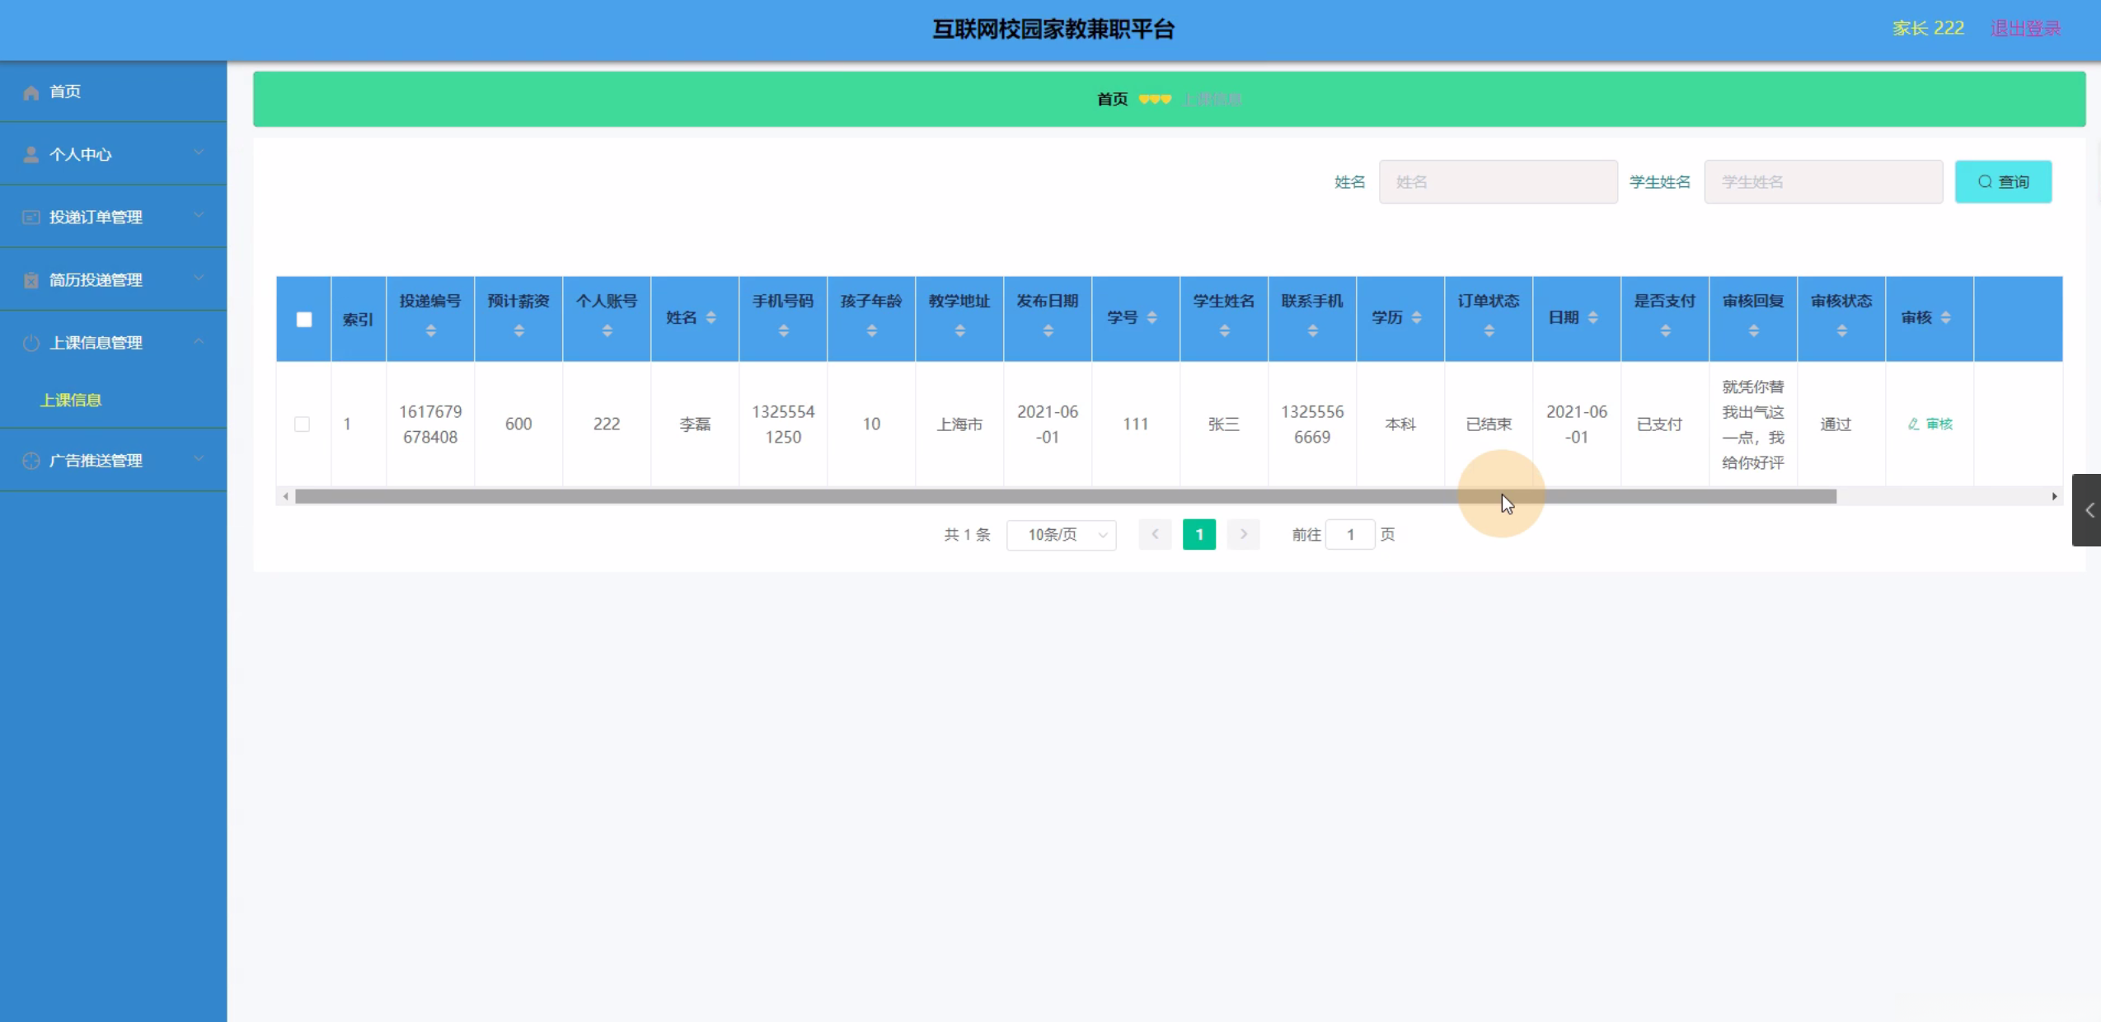Click the home icon in the sidebar
2101x1022 pixels.
31,92
